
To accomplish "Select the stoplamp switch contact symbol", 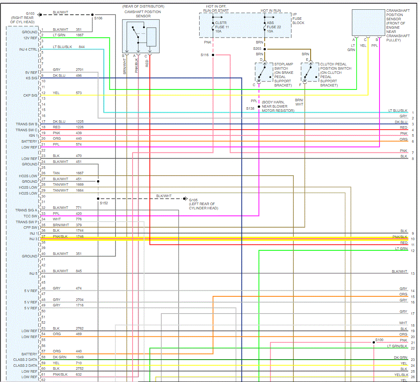I will click(264, 72).
